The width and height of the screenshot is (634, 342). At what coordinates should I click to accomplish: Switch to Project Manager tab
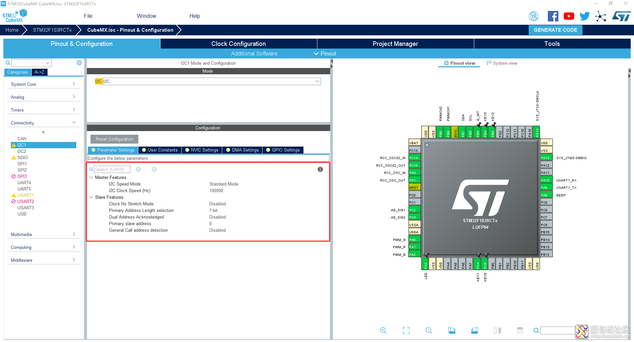pos(395,44)
